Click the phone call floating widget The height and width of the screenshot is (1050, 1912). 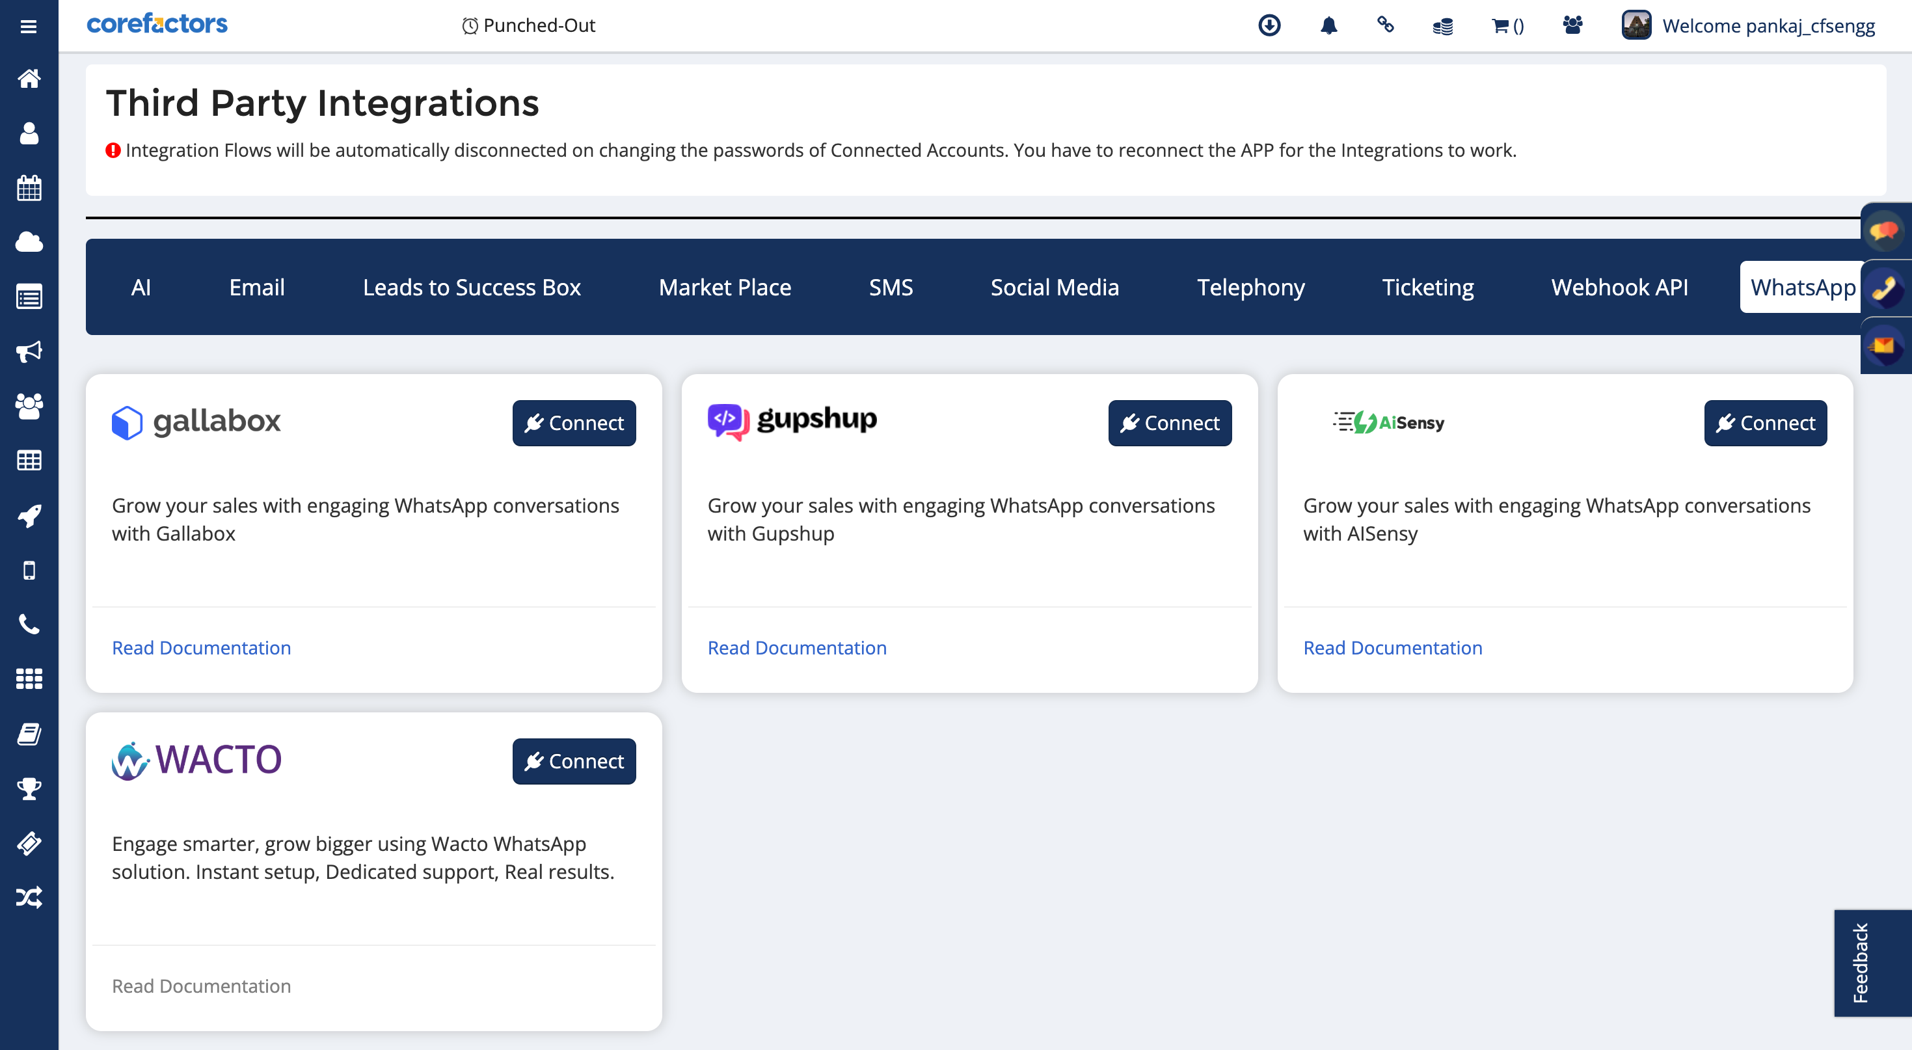(x=1885, y=289)
